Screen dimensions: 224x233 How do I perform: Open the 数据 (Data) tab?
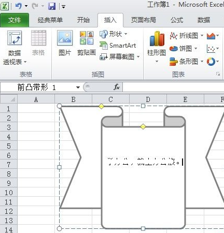click(x=204, y=20)
